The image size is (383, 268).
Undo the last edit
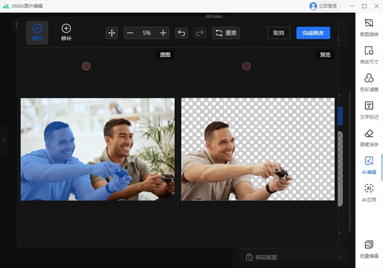pyautogui.click(x=182, y=33)
